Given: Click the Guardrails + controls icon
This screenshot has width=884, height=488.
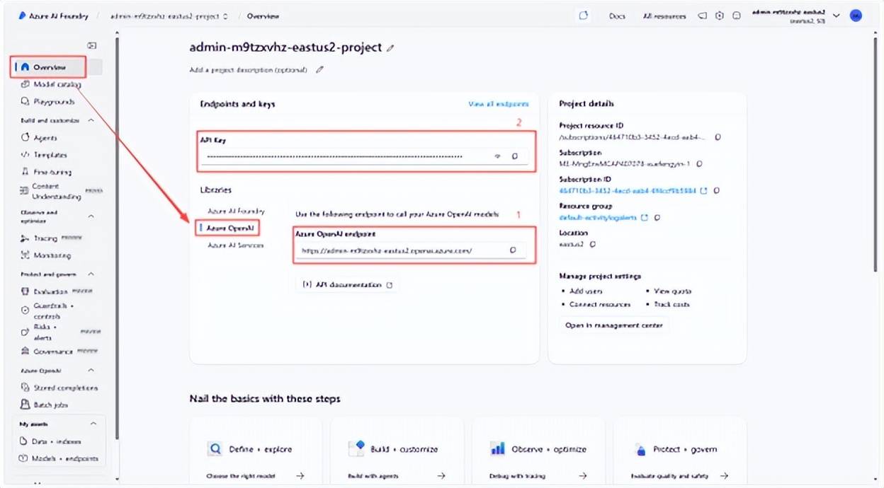Looking at the screenshot, I should pos(25,310).
